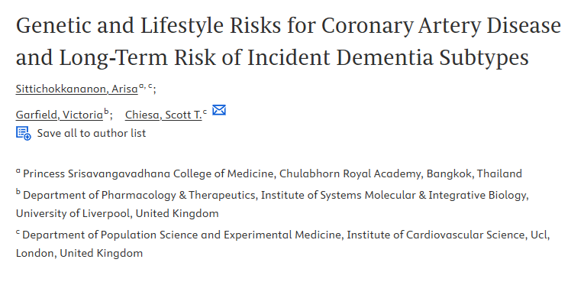Click the superscript 'c' after Chiesa, Scott T.

(205, 112)
